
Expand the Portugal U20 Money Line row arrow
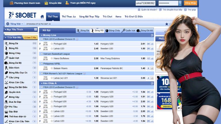pos(40,44)
